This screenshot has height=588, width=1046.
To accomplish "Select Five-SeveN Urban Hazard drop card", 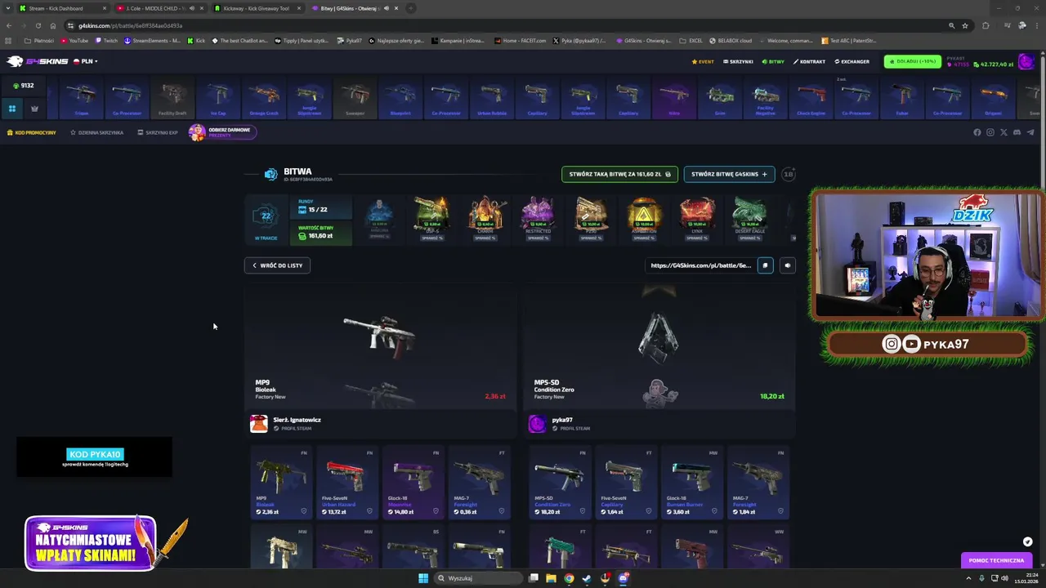I will 347,482.
